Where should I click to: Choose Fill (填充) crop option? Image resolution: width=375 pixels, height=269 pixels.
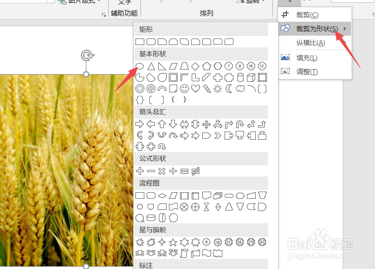pos(315,57)
